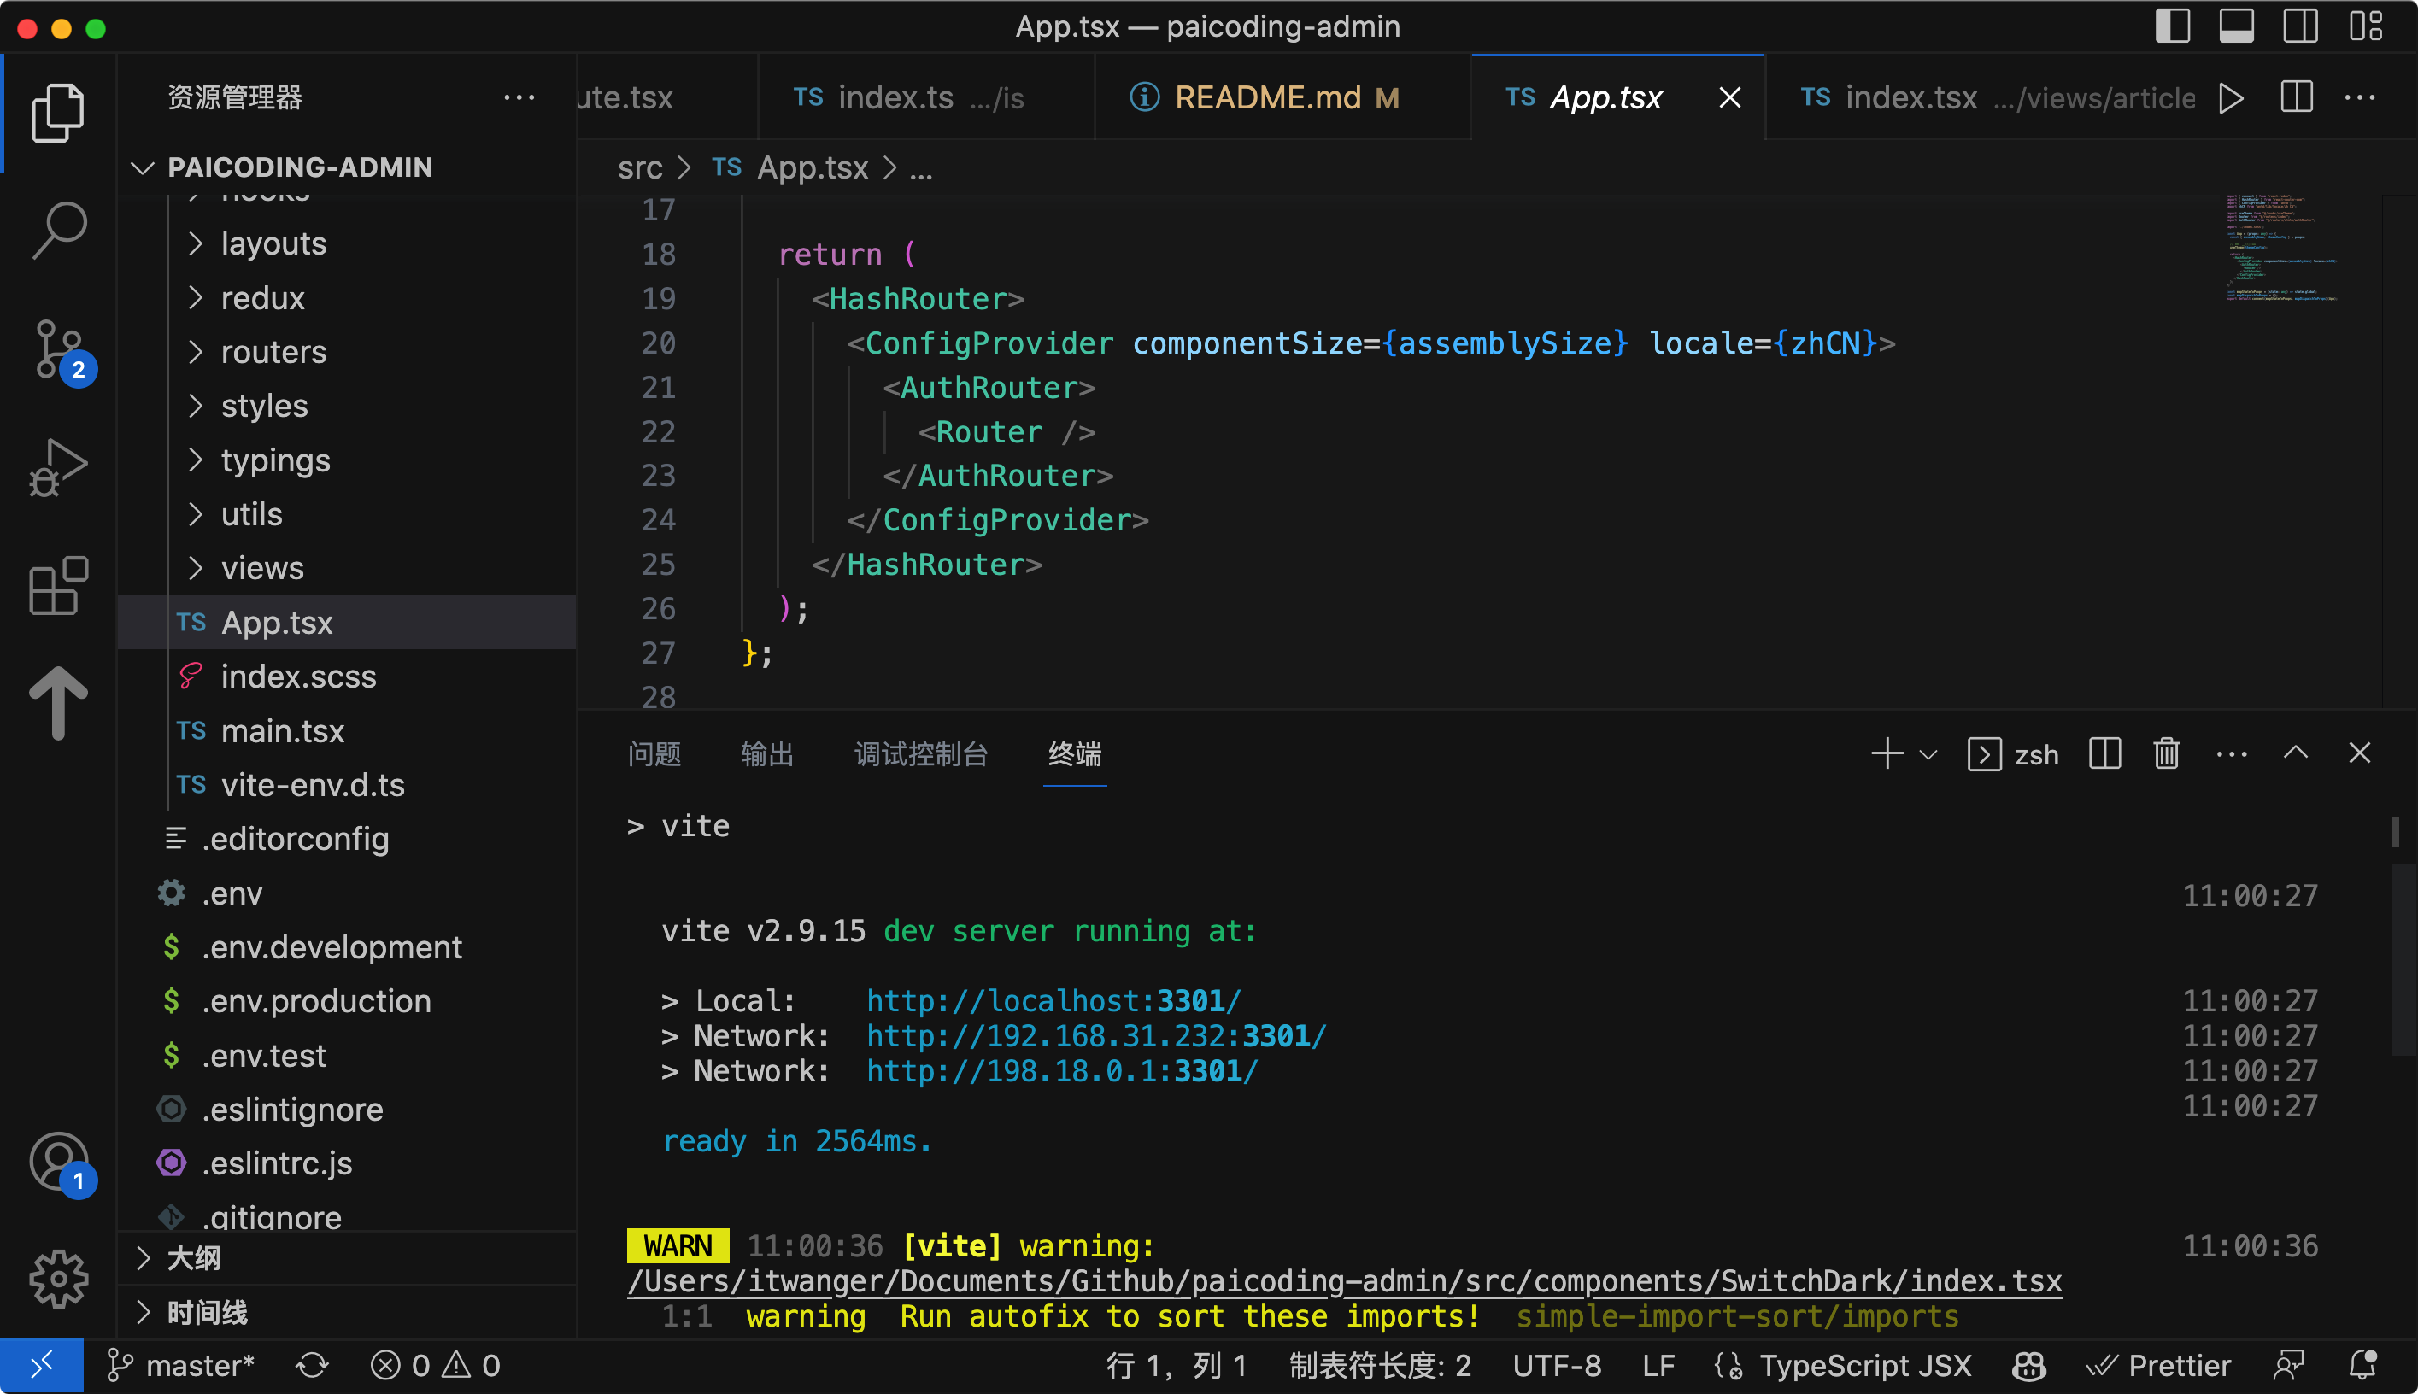The image size is (2418, 1394).
Task: Open the Manage gear icon
Action: (58, 1278)
